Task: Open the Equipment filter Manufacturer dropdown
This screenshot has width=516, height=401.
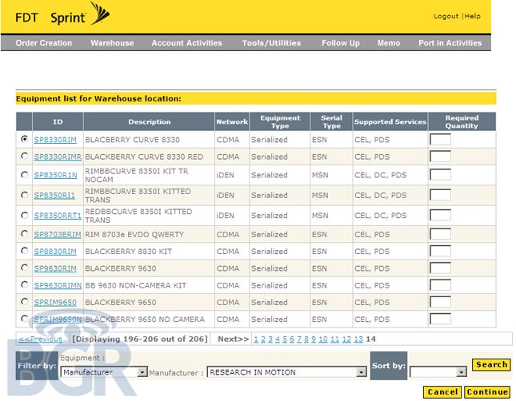Action: tap(104, 372)
